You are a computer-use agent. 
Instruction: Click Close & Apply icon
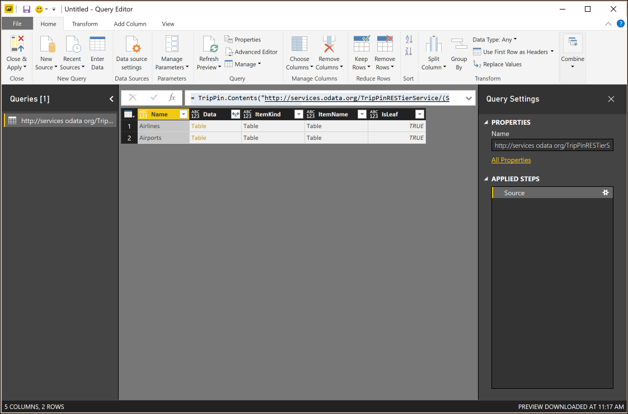coord(17,44)
